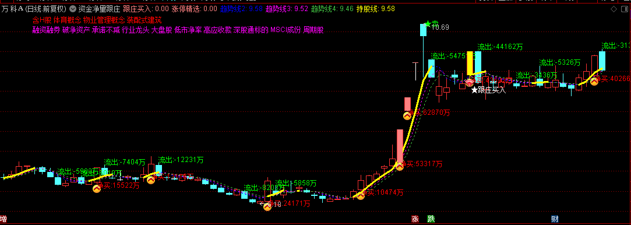Select the pink bar above 净买:62870万
The image size is (631, 225).
tap(407, 104)
